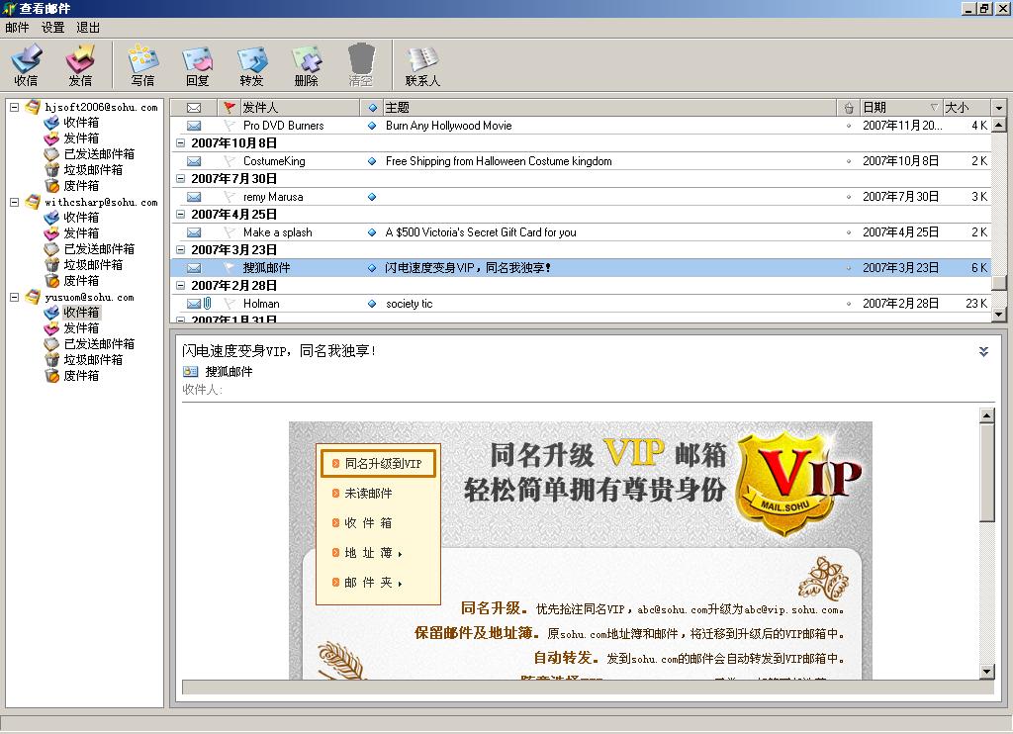
Task: Sort by the 日期 column header
Action: point(901,107)
